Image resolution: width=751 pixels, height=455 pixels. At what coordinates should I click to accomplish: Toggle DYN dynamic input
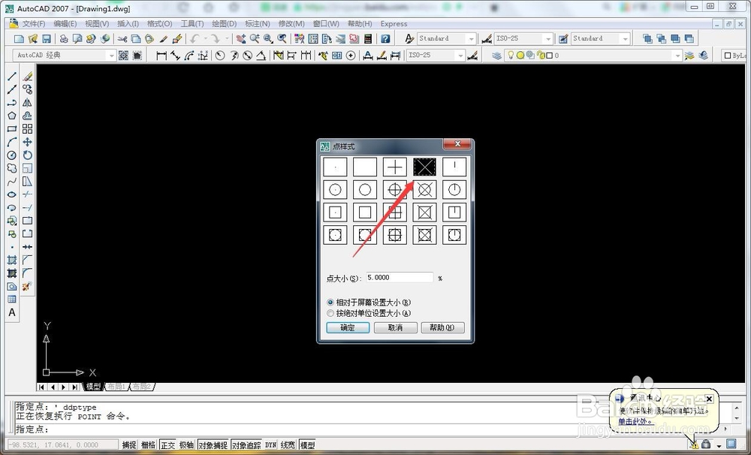tap(270, 445)
